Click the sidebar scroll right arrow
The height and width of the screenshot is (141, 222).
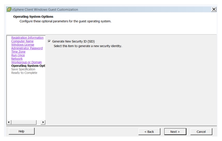(43, 122)
